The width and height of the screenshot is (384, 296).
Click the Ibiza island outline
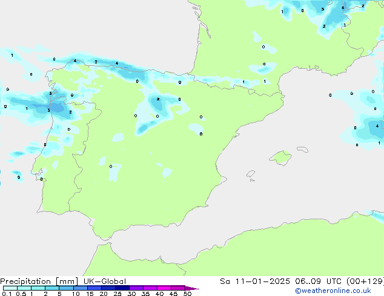(251, 174)
